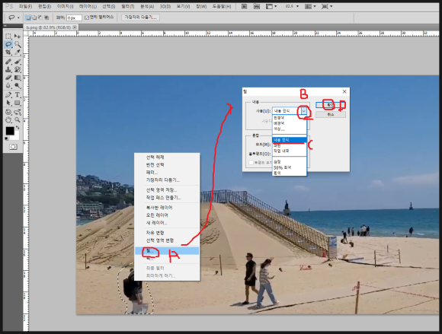Open the 필터(T) menu
This screenshot has height=334, width=442.
coord(128,6)
